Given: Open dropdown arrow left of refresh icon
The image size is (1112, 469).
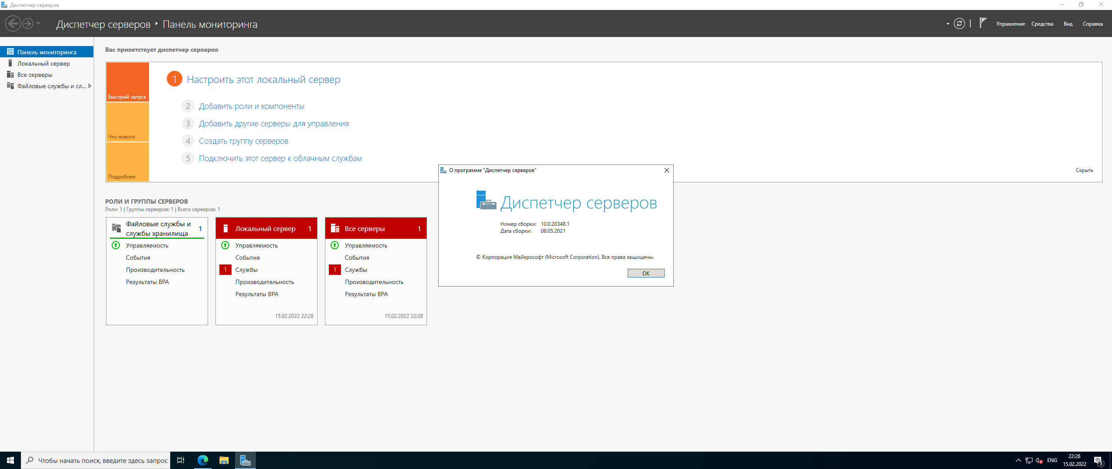Looking at the screenshot, I should (948, 24).
